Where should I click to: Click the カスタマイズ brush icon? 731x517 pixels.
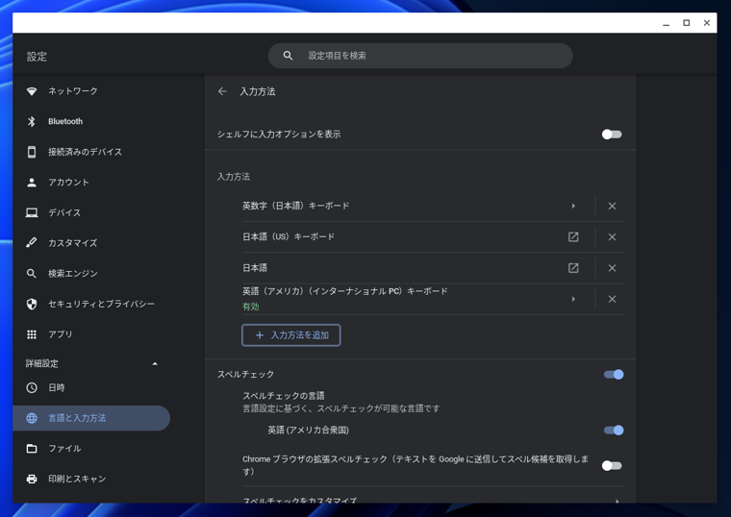[32, 243]
